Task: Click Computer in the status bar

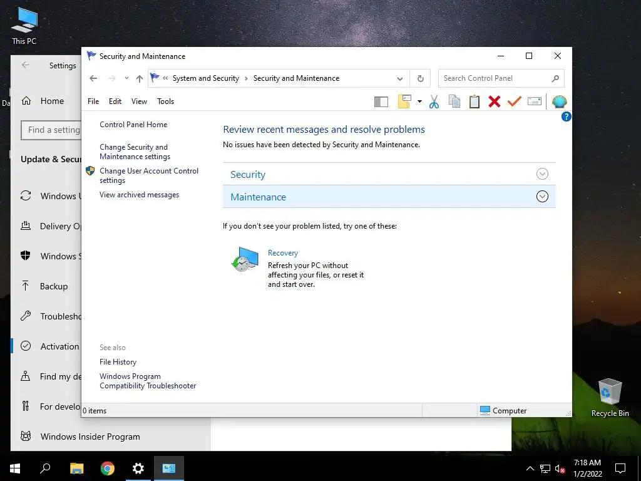Action: [x=503, y=410]
